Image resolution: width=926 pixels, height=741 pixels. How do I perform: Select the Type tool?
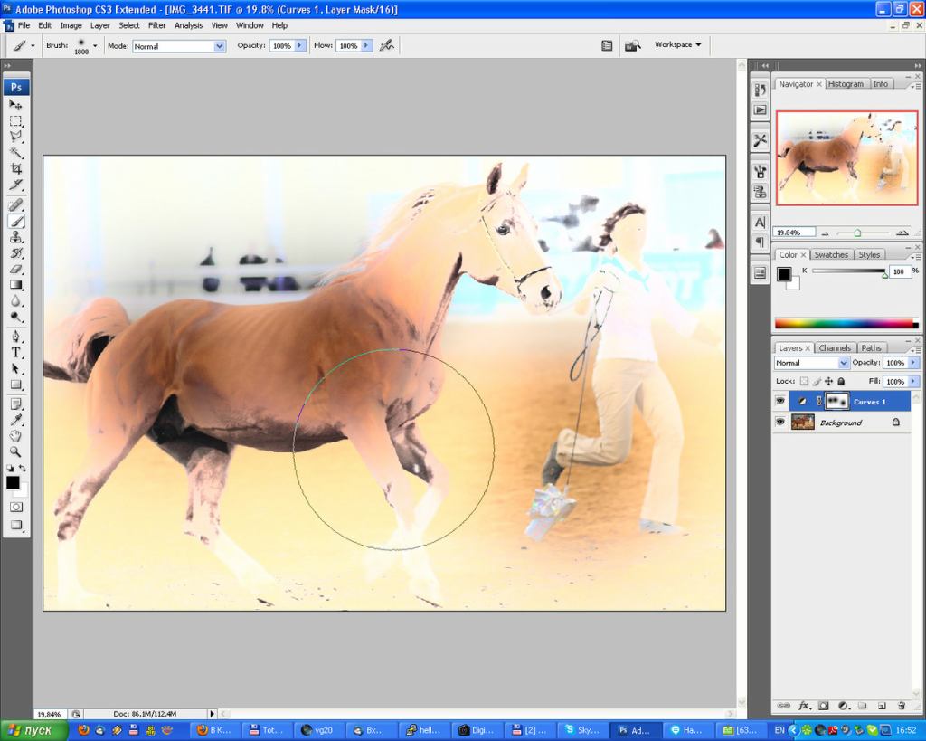pyautogui.click(x=16, y=353)
